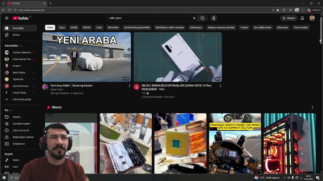Select the Canlı filter chip
This screenshot has width=323, height=181.
pos(99,28)
